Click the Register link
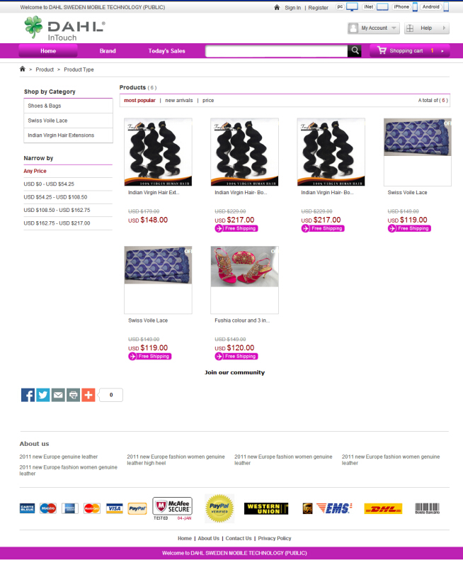This screenshot has width=463, height=570. (318, 8)
